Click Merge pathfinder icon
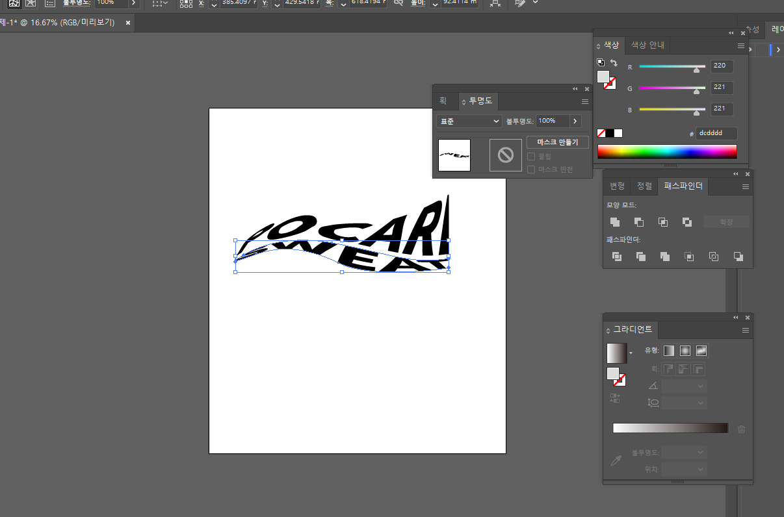784x517 pixels. pos(665,257)
